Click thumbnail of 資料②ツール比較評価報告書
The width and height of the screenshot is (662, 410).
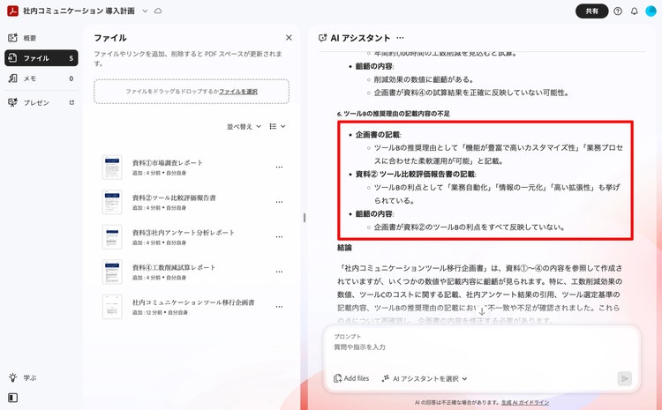coord(112,202)
